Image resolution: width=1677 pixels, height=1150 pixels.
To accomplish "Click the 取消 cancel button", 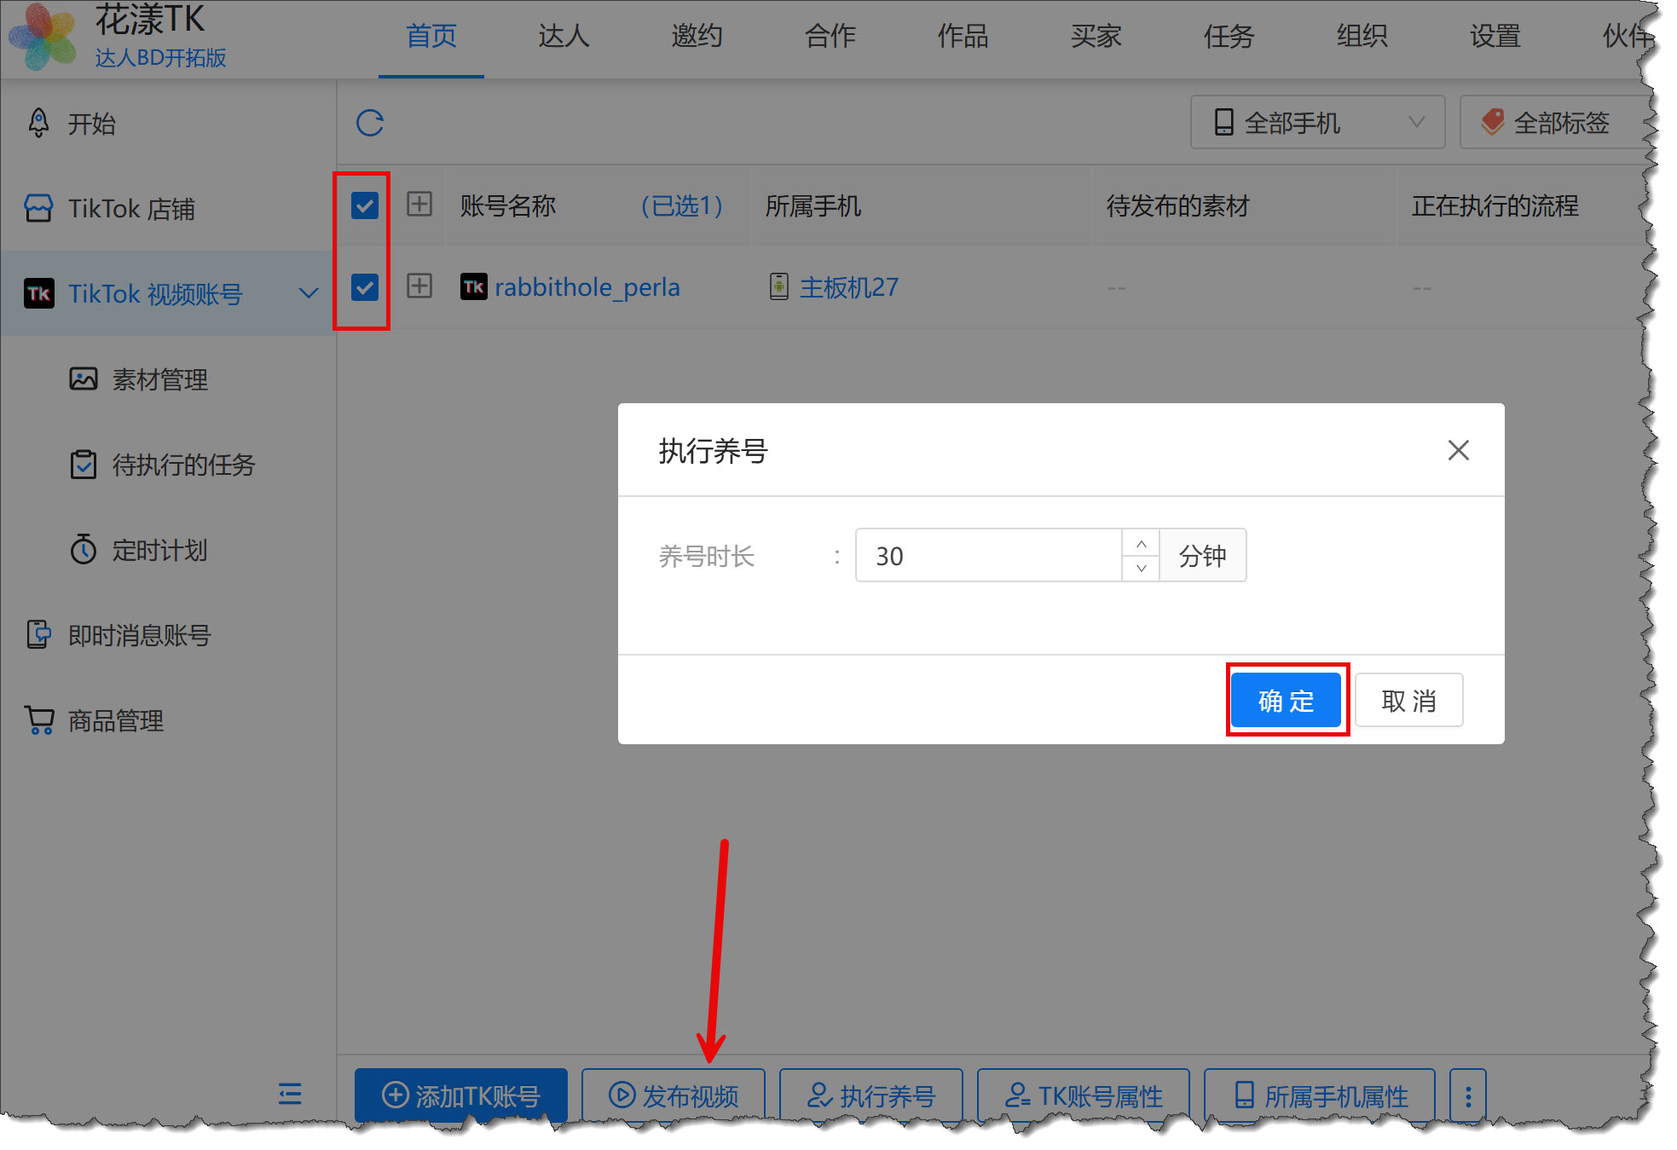I will 1408,700.
